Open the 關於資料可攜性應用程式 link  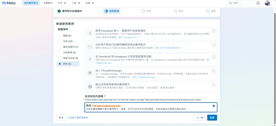pos(168,48)
